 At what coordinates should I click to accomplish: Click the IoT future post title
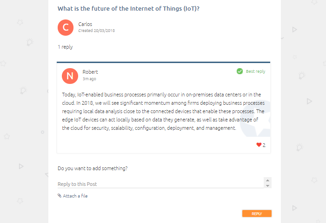click(x=128, y=8)
